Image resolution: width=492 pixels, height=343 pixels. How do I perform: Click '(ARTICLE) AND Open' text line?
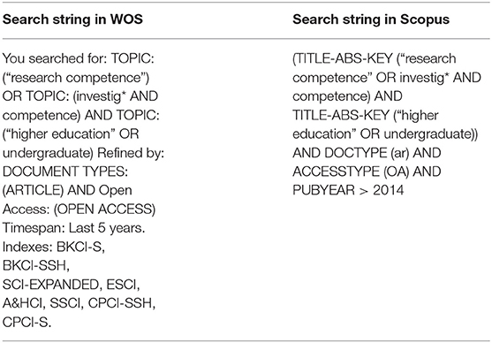67,190
